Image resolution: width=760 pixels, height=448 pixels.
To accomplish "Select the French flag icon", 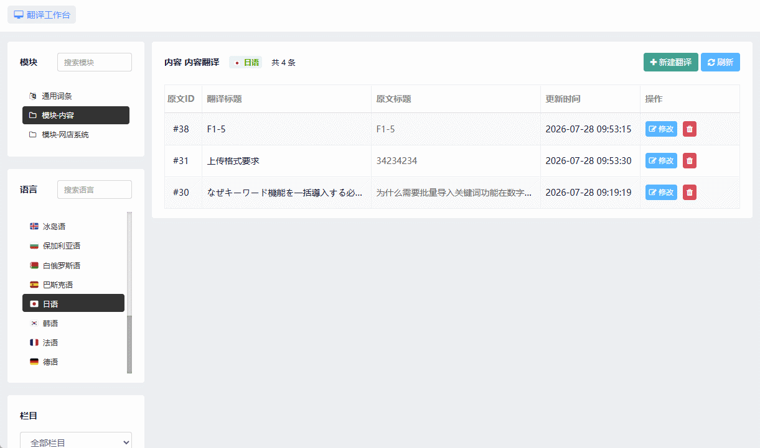I will tap(34, 342).
